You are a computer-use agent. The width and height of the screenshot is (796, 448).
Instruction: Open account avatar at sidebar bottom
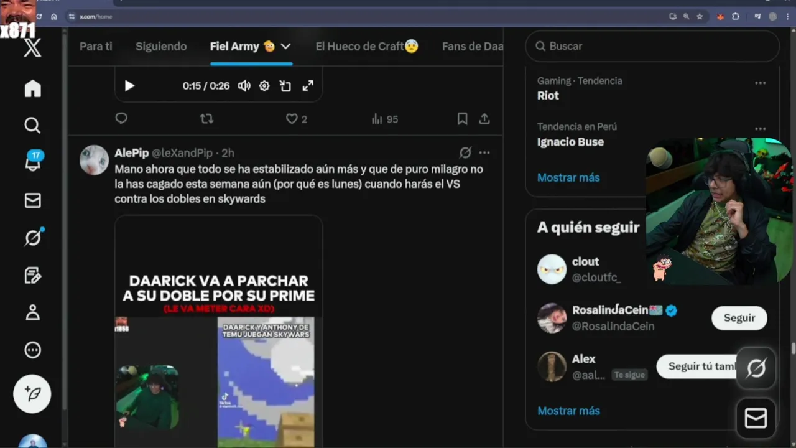32,441
